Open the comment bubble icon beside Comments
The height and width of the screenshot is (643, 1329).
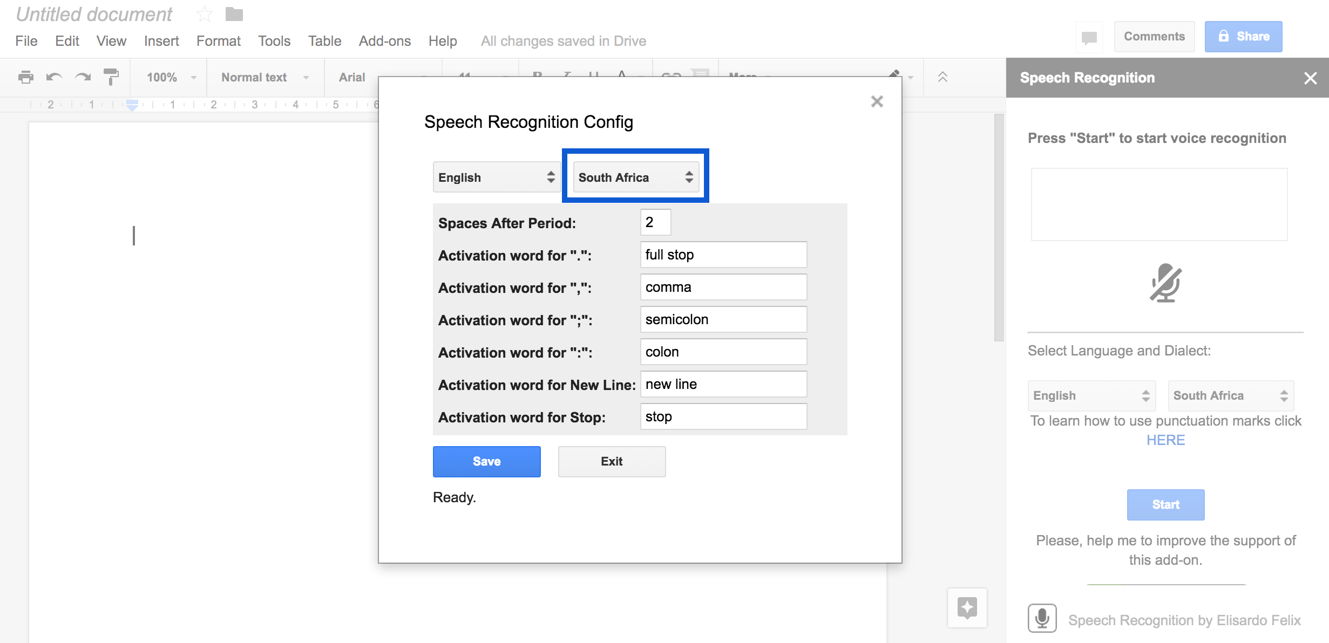(x=1089, y=37)
